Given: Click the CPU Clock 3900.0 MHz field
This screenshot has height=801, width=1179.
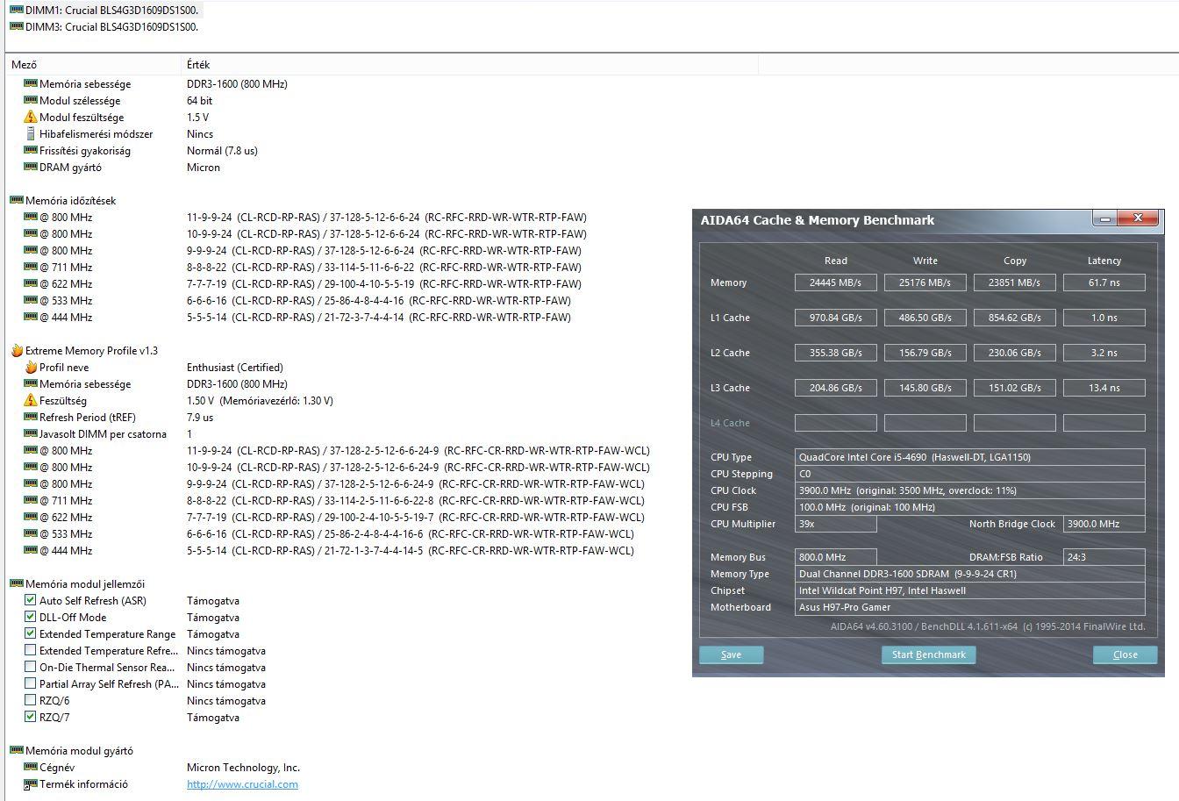Looking at the screenshot, I should pyautogui.click(x=970, y=490).
